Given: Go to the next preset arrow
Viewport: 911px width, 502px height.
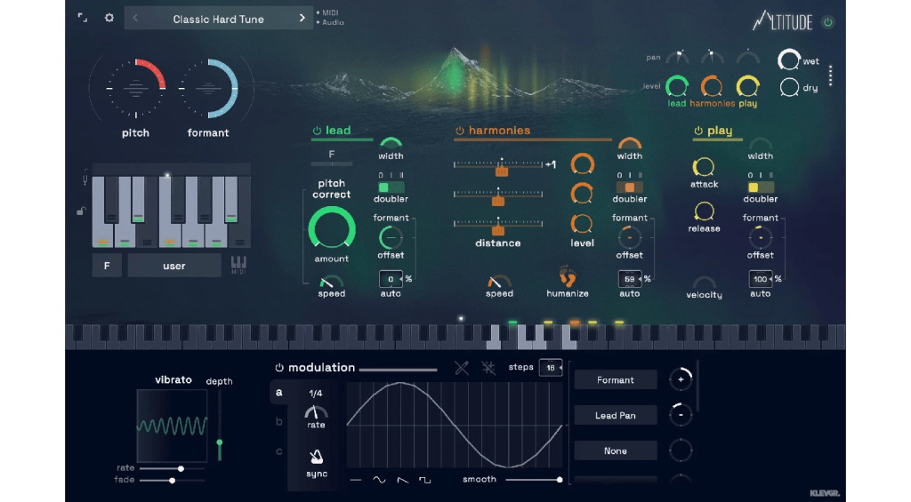Looking at the screenshot, I should (302, 18).
